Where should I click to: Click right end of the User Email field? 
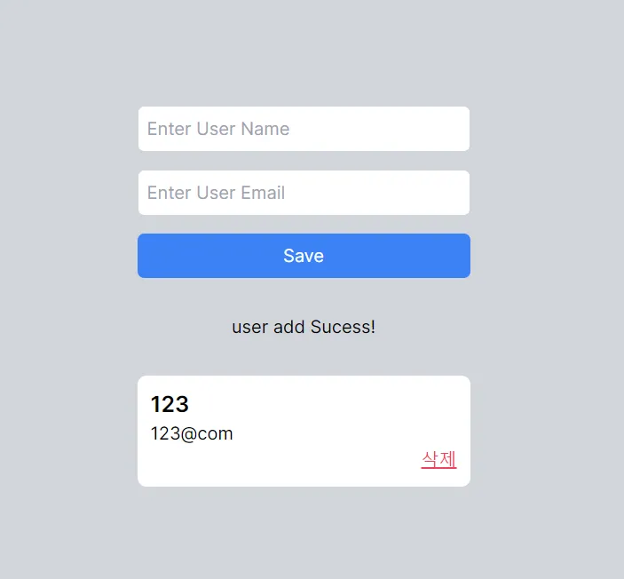453,193
